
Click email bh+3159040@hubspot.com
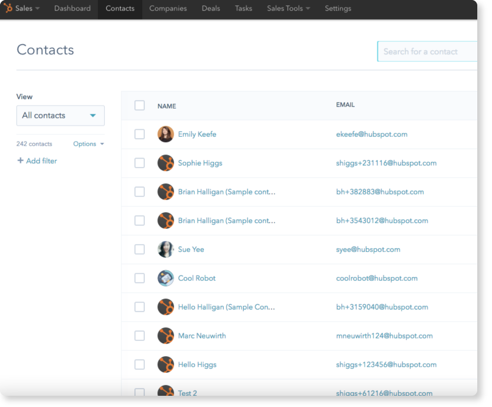(x=382, y=307)
